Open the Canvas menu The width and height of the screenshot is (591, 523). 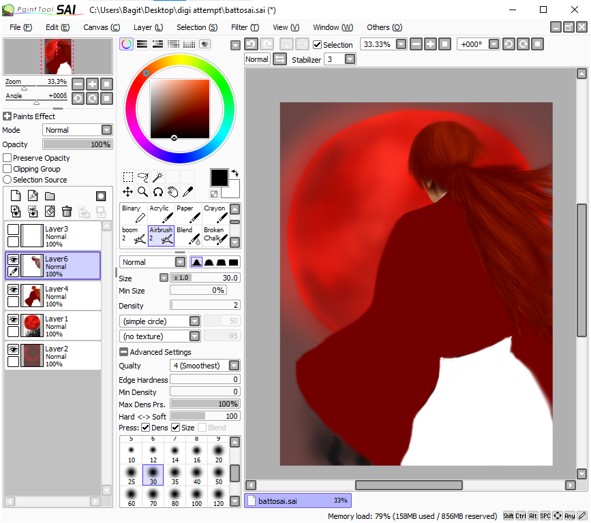click(x=102, y=27)
